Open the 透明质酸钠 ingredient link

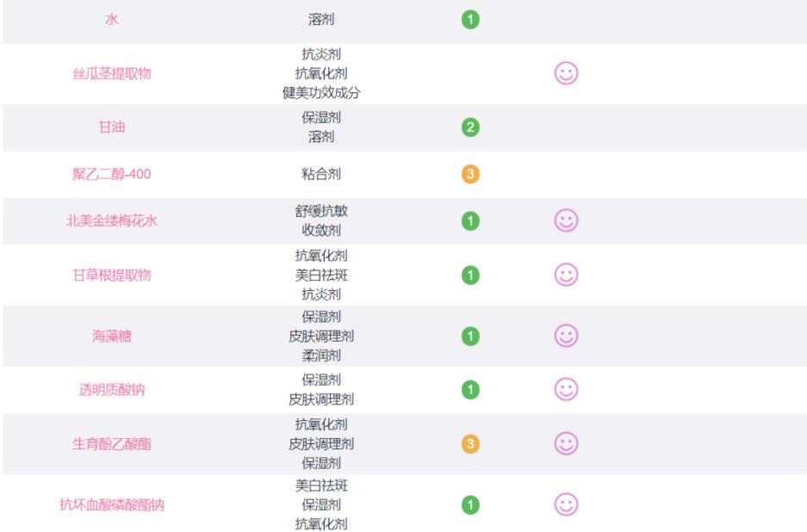point(112,389)
